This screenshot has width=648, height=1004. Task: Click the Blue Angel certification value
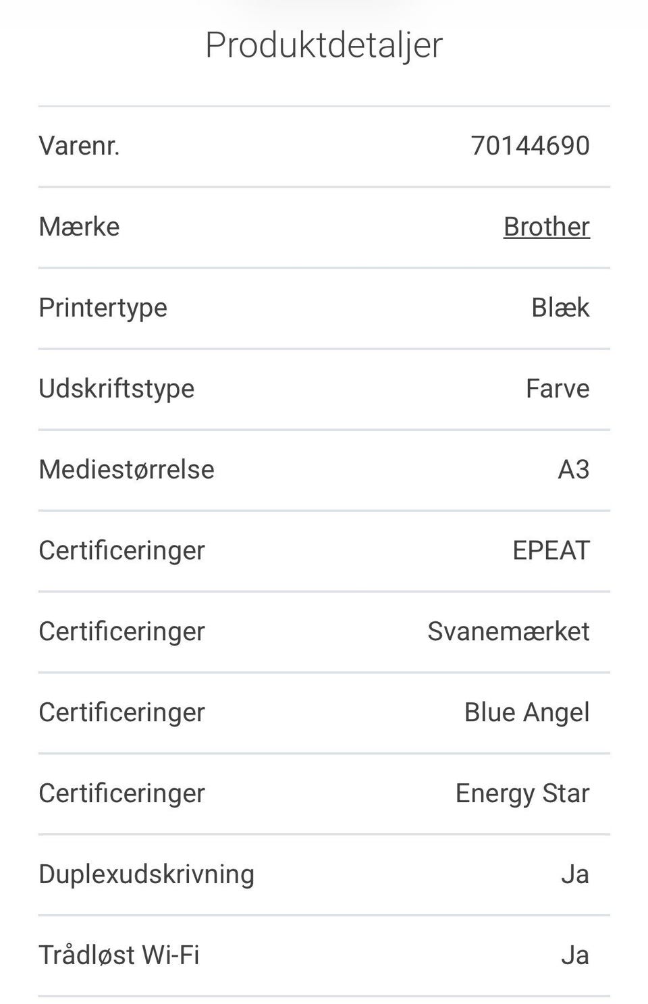pos(526,713)
